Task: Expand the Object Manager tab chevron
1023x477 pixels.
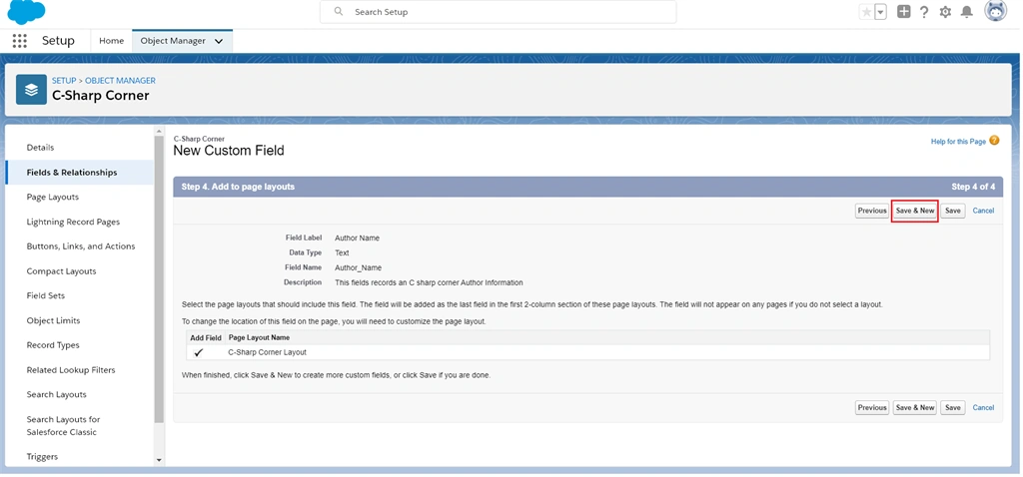Action: [x=219, y=41]
